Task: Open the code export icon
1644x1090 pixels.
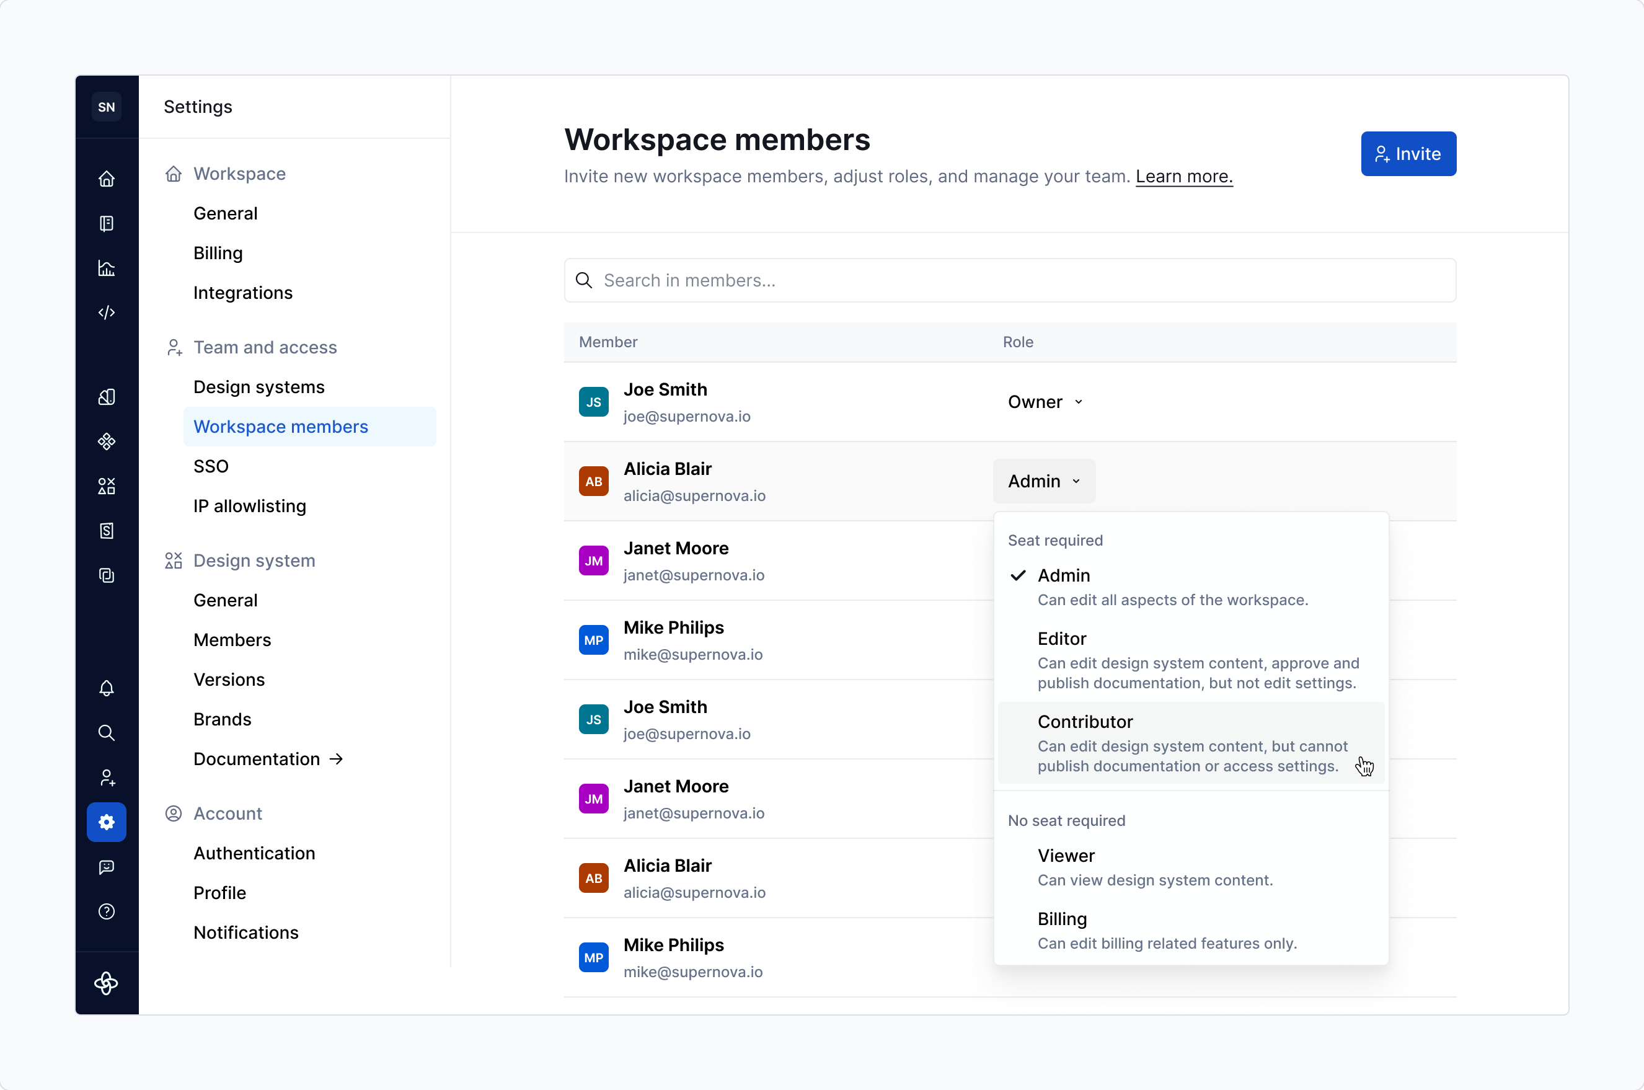Action: tap(107, 312)
